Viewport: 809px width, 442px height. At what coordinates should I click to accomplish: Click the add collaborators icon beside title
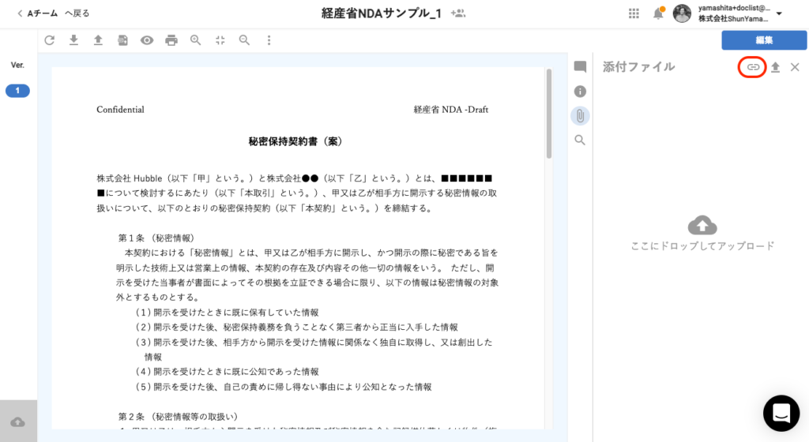click(x=457, y=13)
